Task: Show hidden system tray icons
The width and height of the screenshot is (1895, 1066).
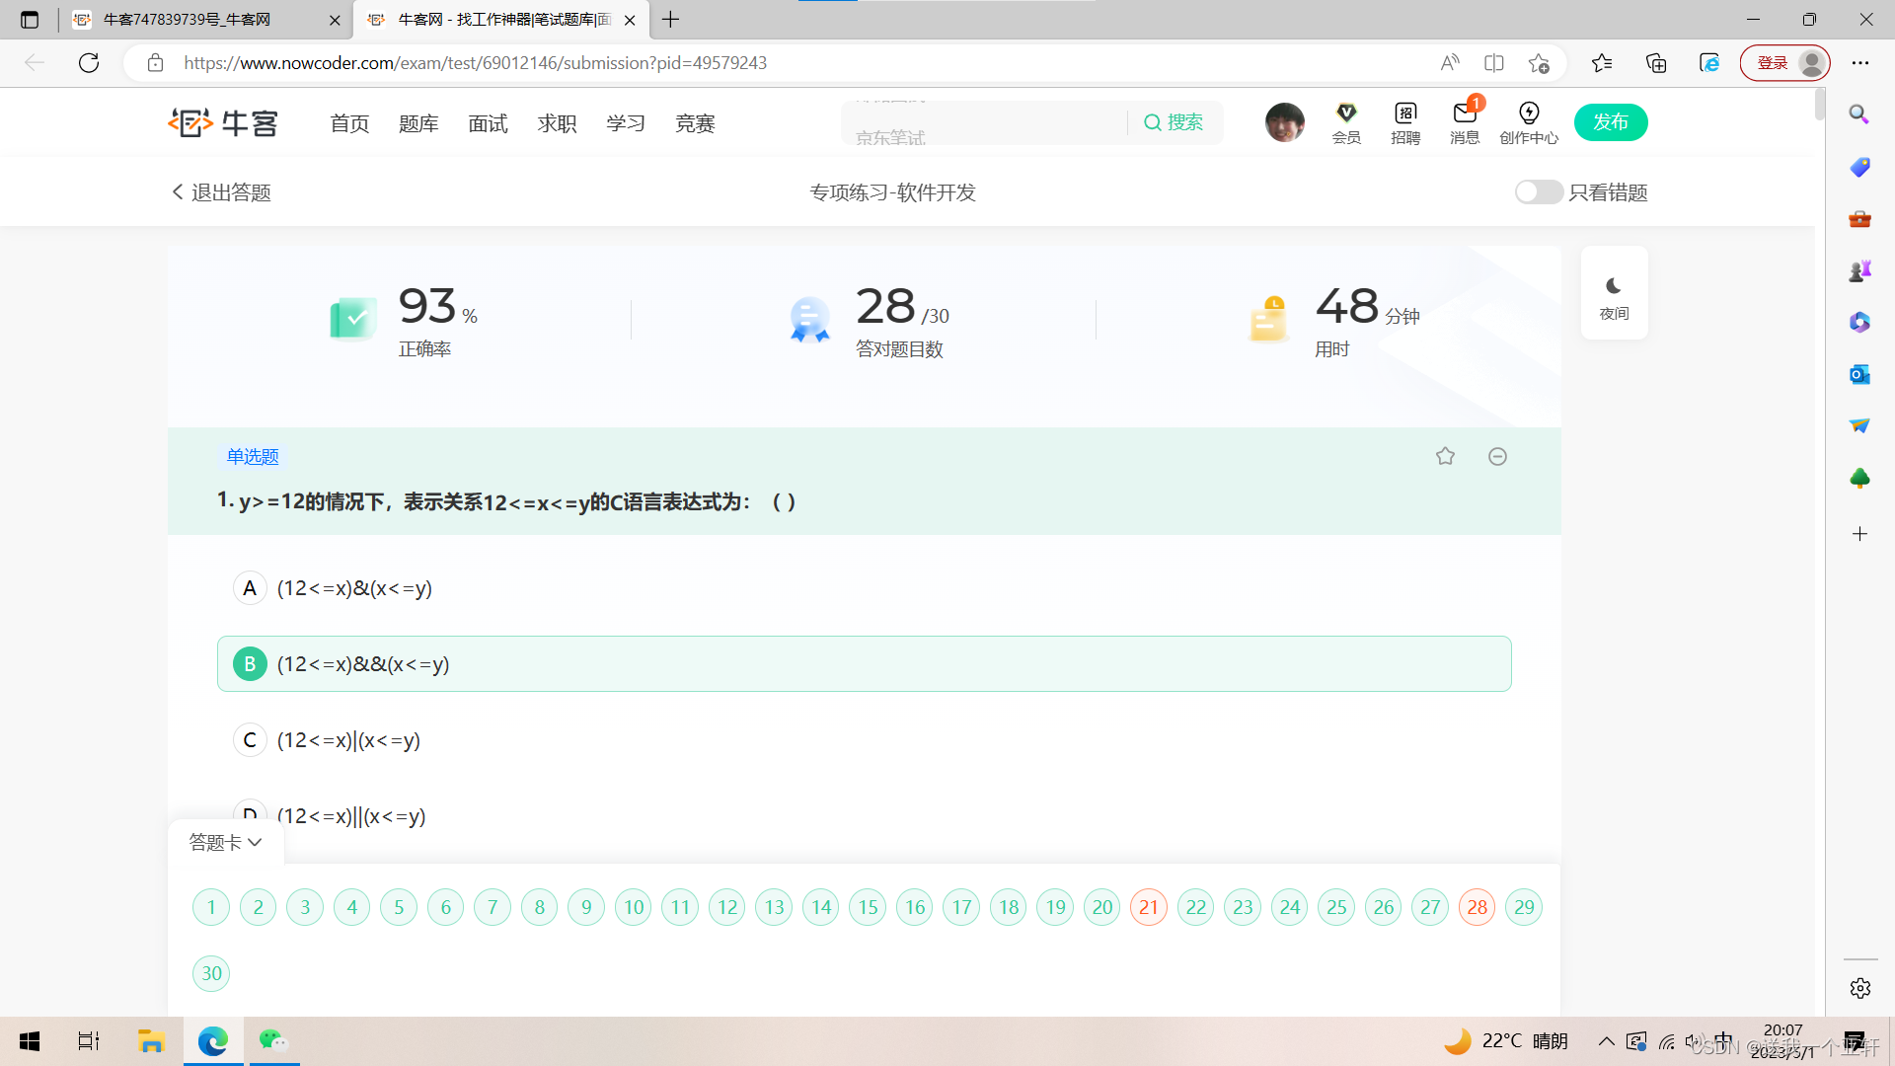Action: click(1606, 1041)
